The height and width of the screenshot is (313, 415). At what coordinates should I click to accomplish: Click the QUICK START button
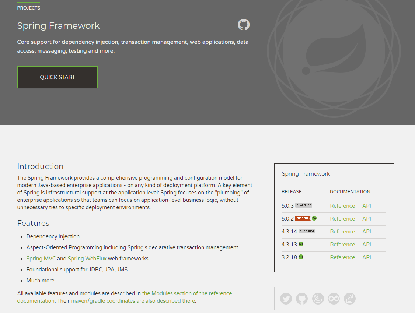[57, 77]
